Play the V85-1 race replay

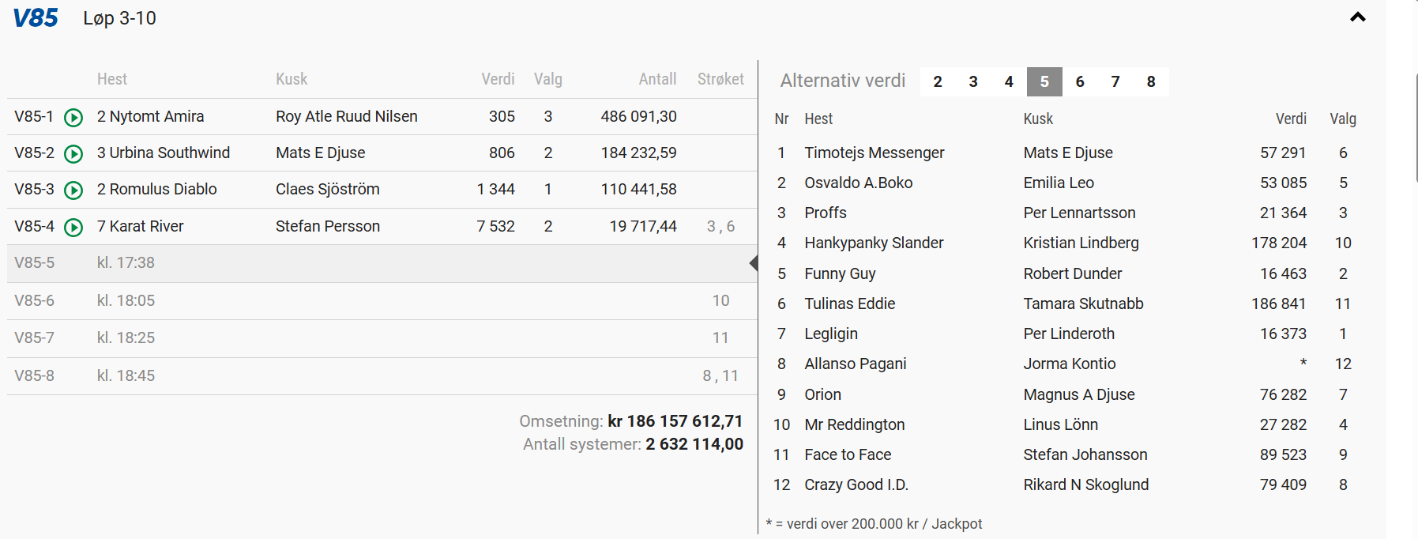point(73,118)
